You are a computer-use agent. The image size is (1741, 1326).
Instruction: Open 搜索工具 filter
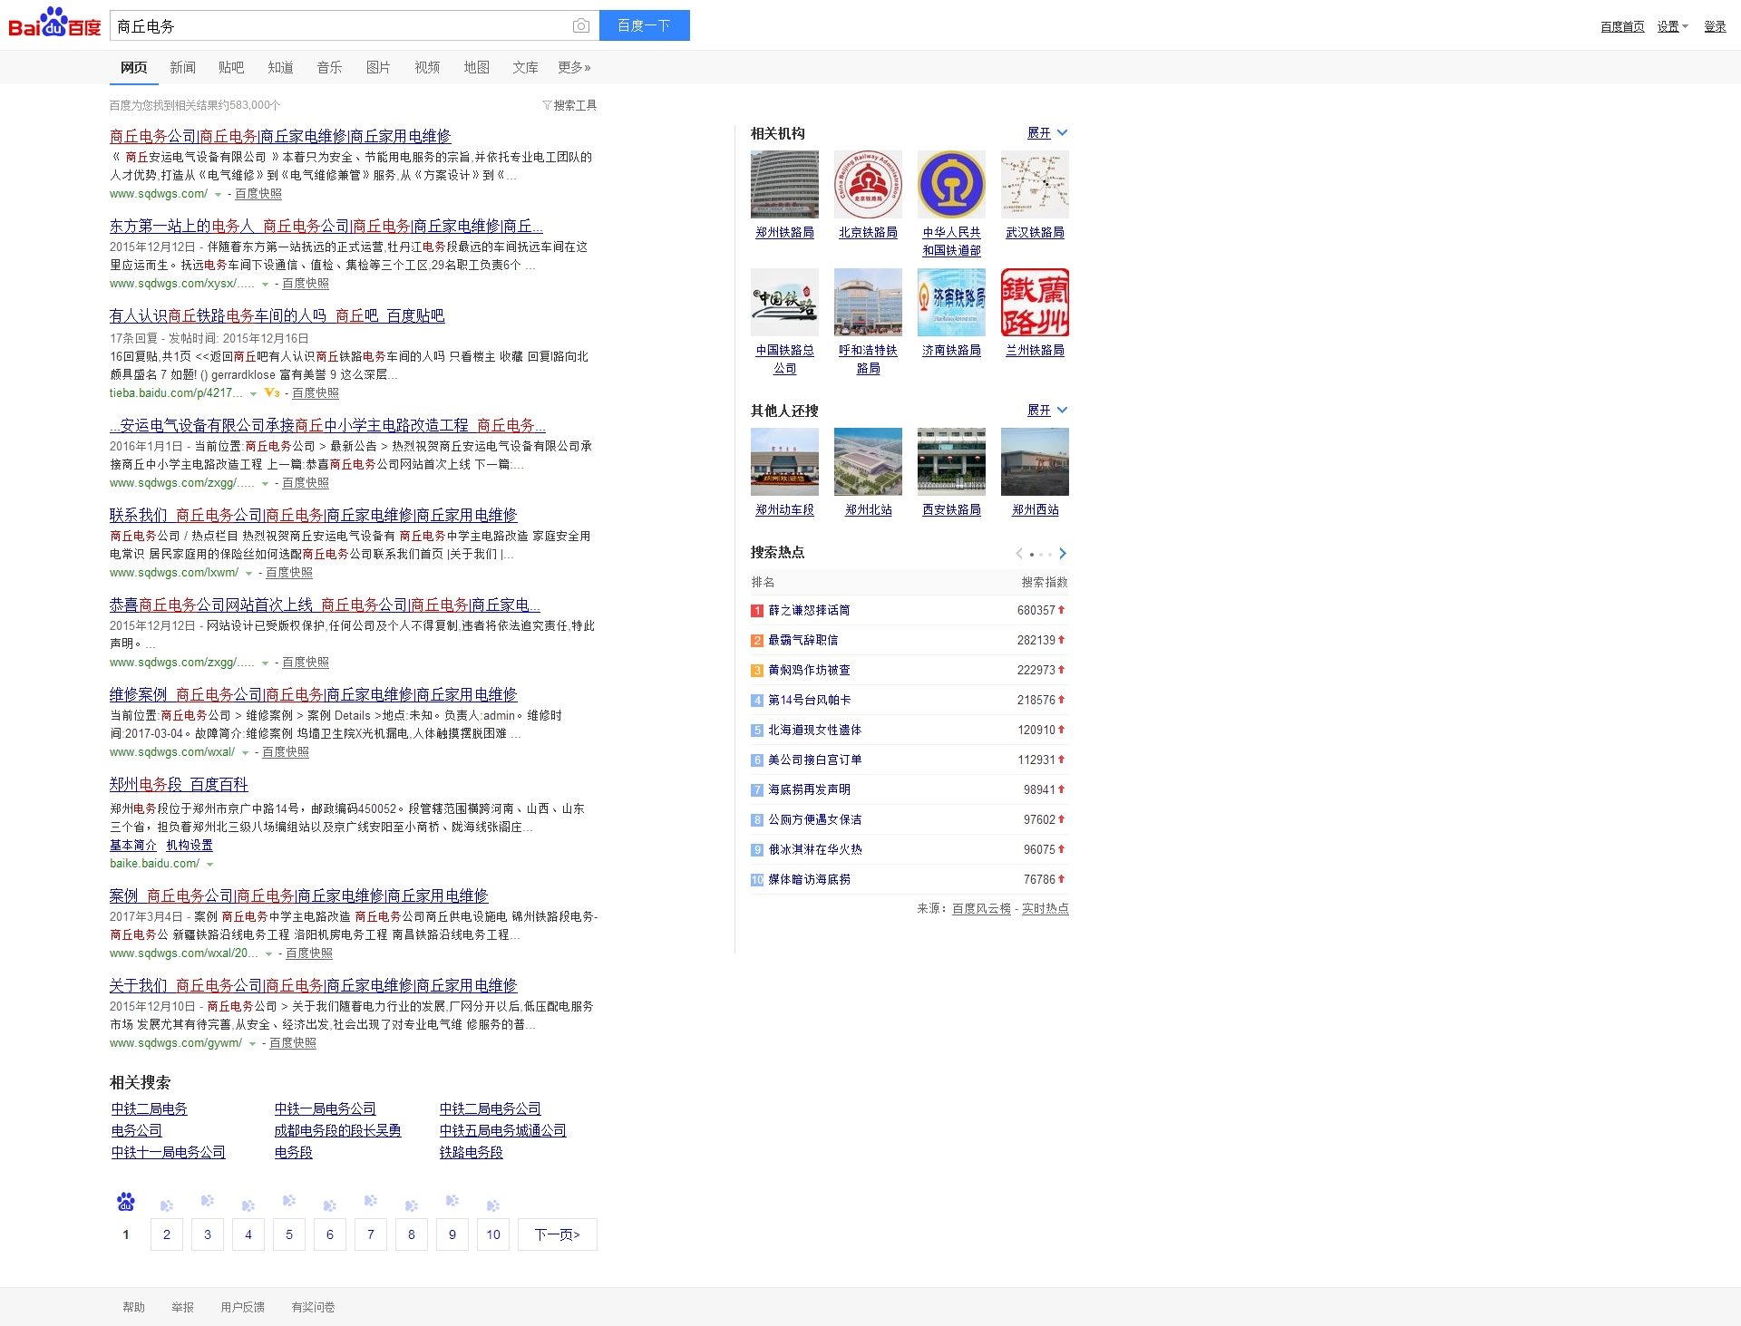pos(569,105)
